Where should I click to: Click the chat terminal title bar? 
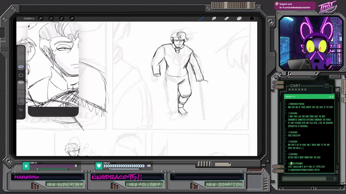309,96
